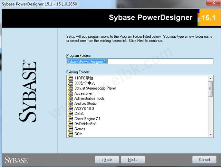Select 3dtv.at Stereoscopic Player folder

(95, 88)
